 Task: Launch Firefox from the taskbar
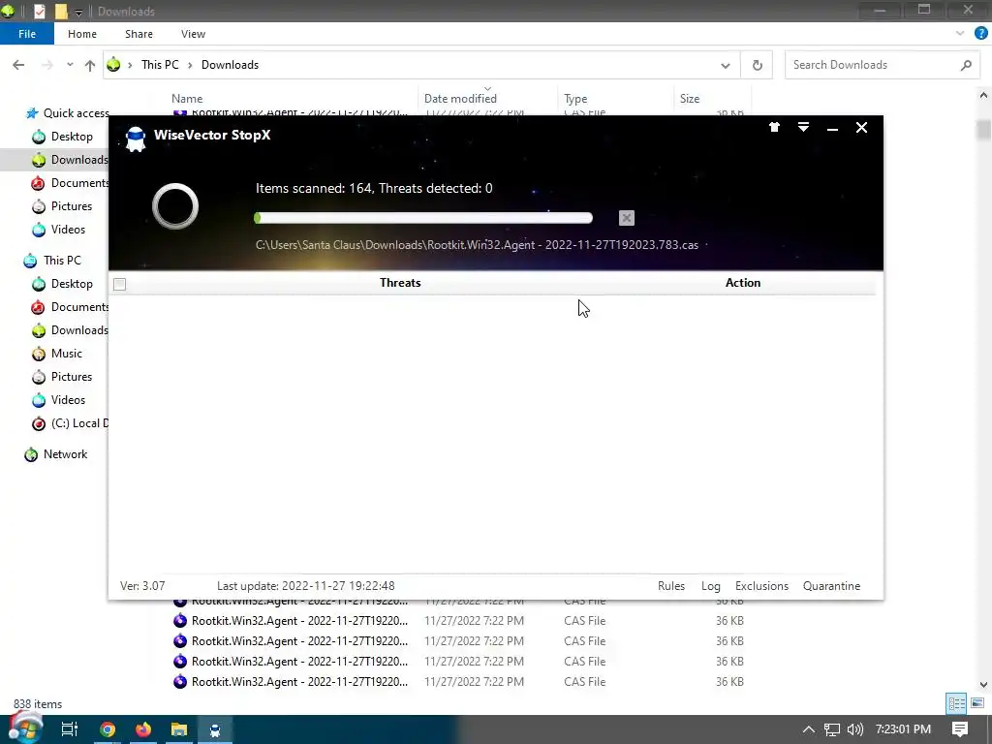[143, 729]
